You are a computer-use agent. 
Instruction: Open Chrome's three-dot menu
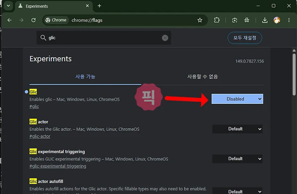pyautogui.click(x=289, y=20)
